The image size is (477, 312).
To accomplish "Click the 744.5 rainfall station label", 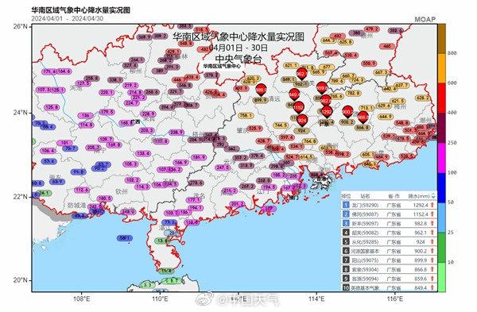I will coord(281,125).
